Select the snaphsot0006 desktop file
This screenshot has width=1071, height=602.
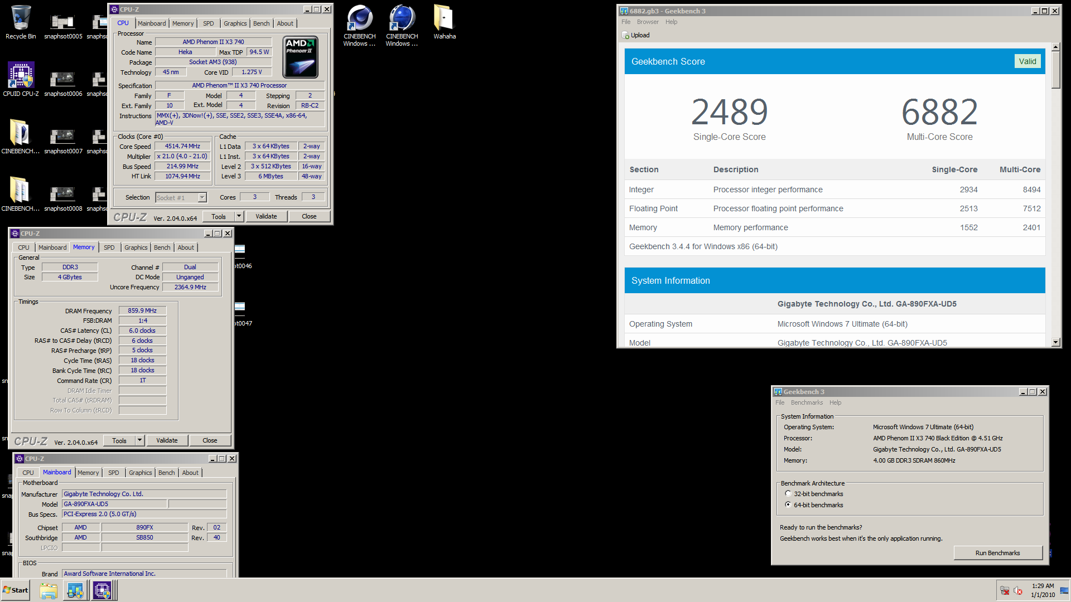point(63,84)
